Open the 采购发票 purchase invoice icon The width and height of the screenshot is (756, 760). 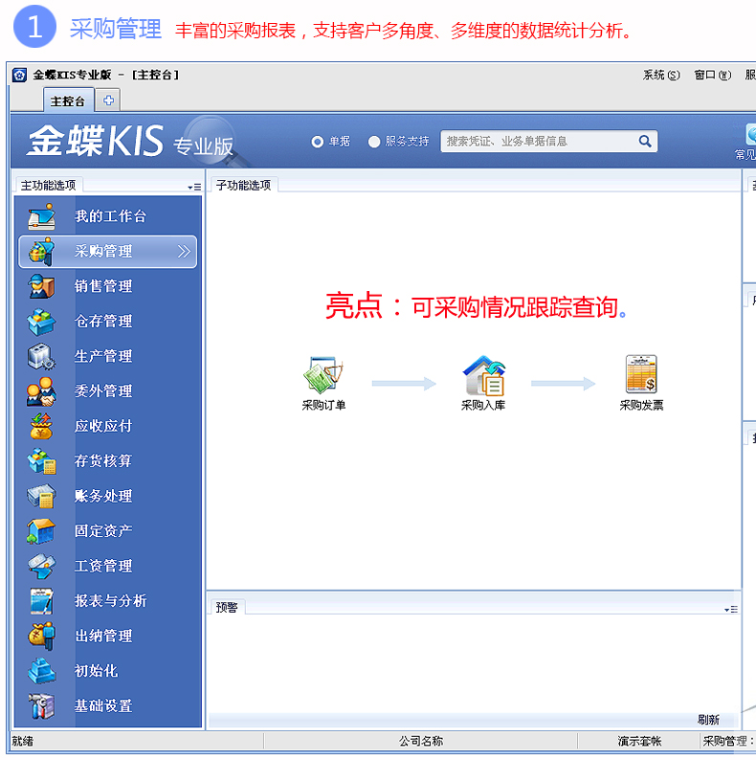click(641, 374)
